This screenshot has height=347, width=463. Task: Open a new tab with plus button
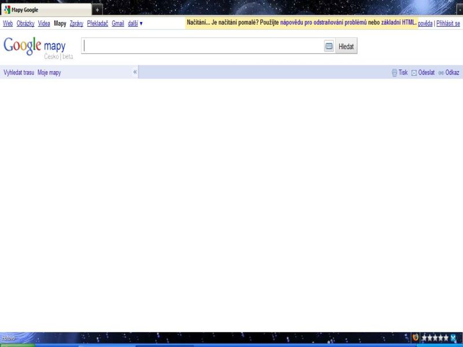tap(97, 10)
